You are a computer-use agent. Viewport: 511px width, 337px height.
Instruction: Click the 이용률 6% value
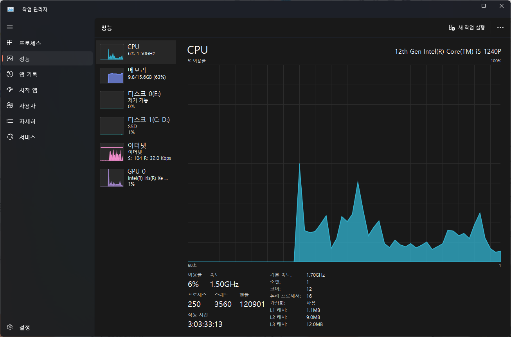193,284
